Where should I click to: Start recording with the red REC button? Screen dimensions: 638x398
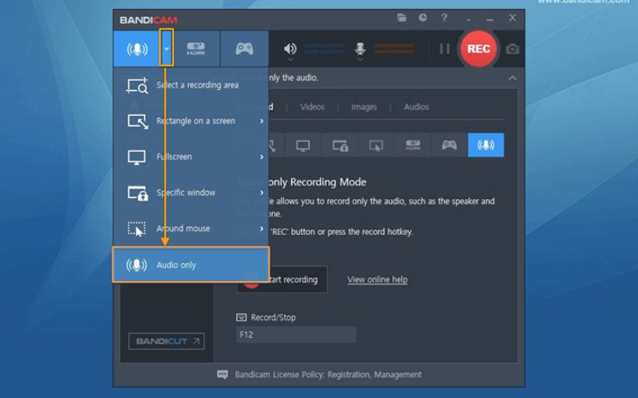tap(478, 49)
